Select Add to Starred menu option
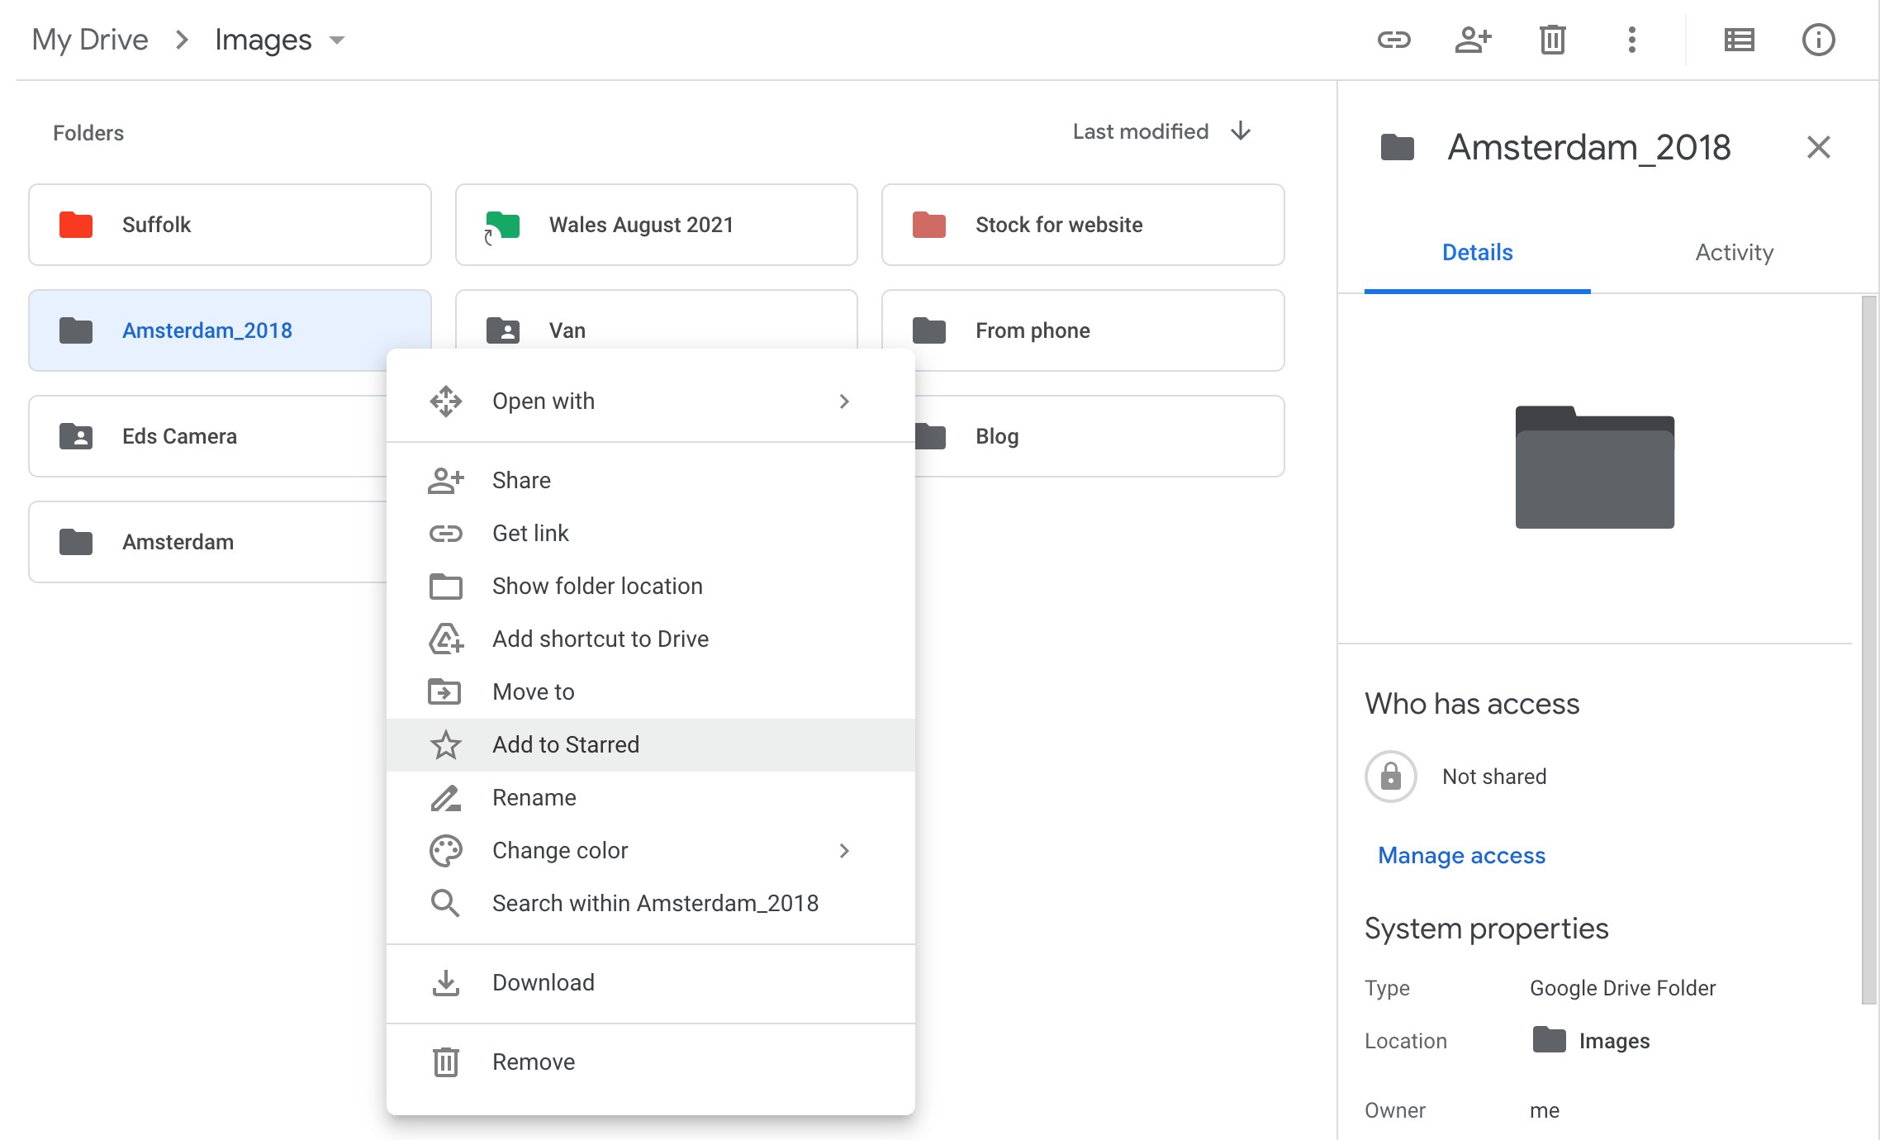This screenshot has width=1880, height=1140. (565, 743)
